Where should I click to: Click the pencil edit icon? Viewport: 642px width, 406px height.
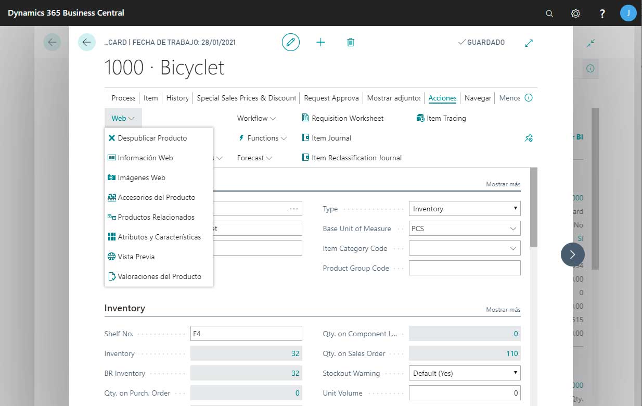(291, 42)
